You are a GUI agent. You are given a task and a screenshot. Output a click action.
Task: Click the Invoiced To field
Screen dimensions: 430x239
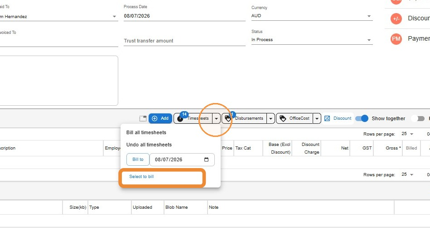[59, 41]
